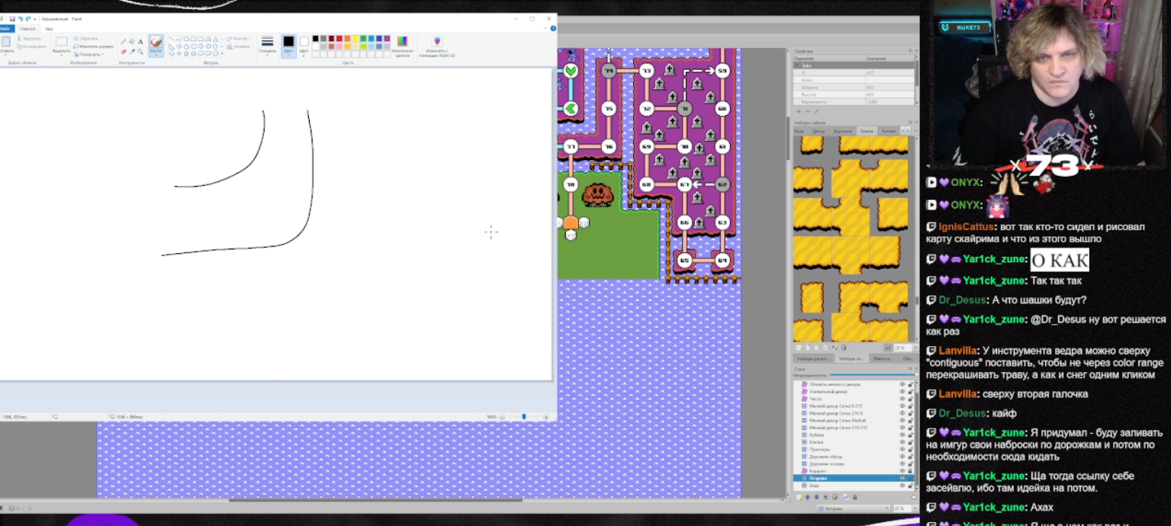
Task: Open the Rotate dropdown in Paint
Action: click(88, 54)
